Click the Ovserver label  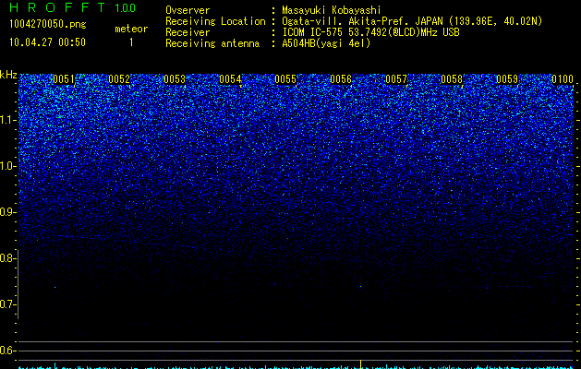(188, 10)
